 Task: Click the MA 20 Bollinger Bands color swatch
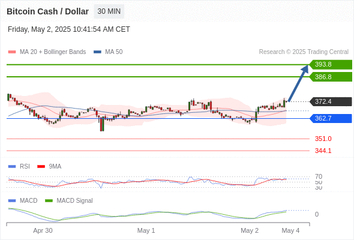click(x=12, y=52)
